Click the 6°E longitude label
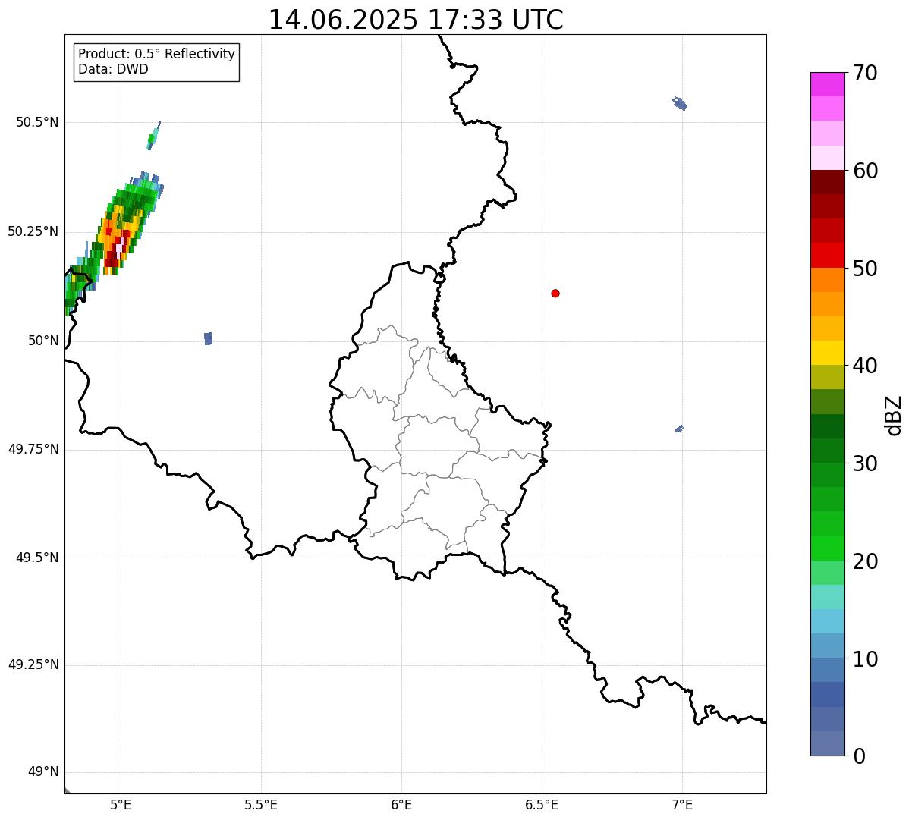 (401, 804)
